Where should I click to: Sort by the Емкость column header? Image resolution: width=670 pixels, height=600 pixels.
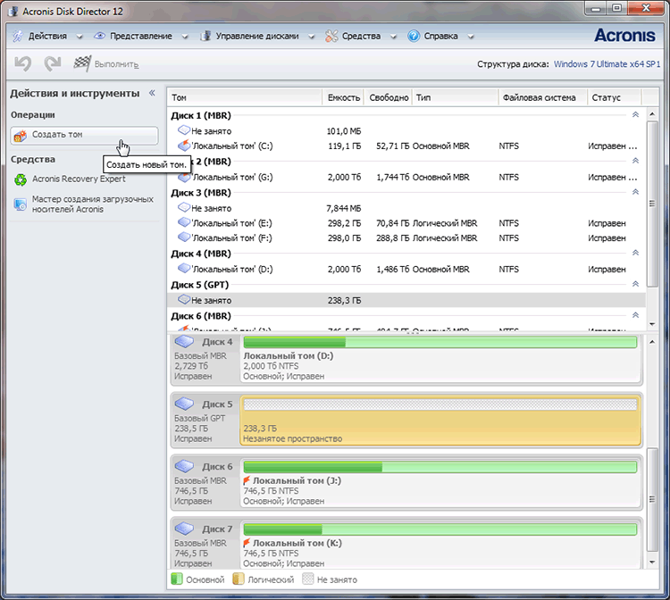pyautogui.click(x=344, y=97)
